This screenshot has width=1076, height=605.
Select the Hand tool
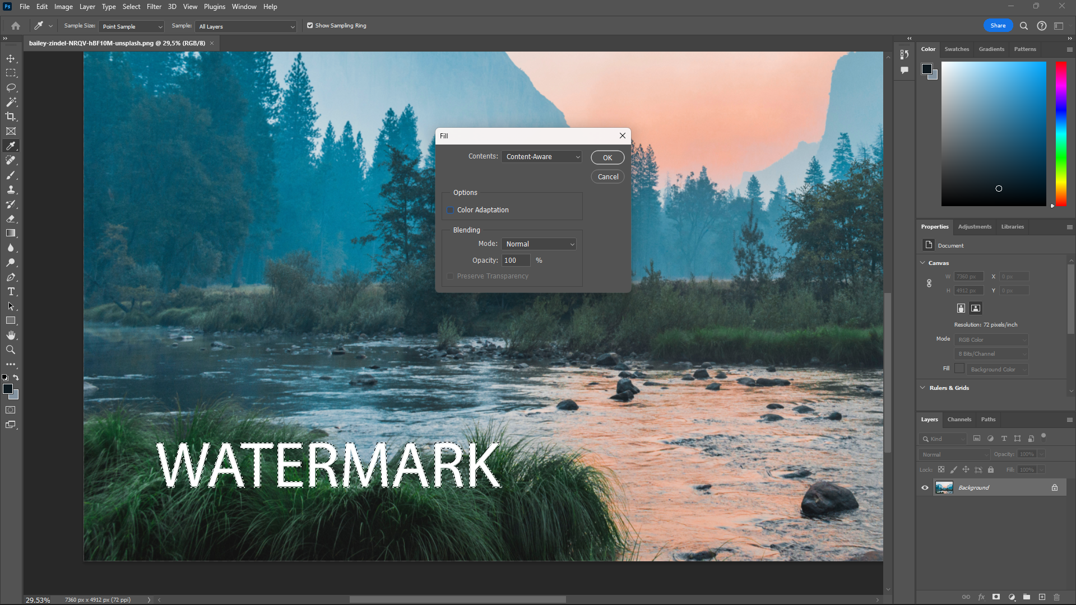(x=11, y=335)
